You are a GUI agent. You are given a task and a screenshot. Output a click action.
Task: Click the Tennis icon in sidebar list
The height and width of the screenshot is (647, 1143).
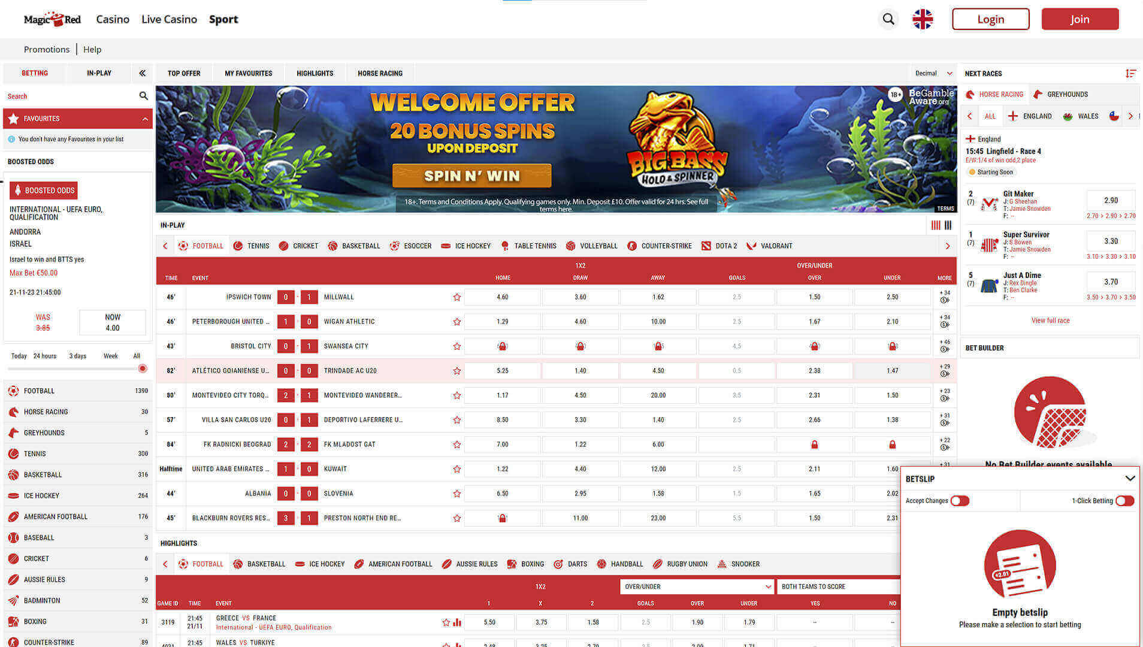click(13, 453)
